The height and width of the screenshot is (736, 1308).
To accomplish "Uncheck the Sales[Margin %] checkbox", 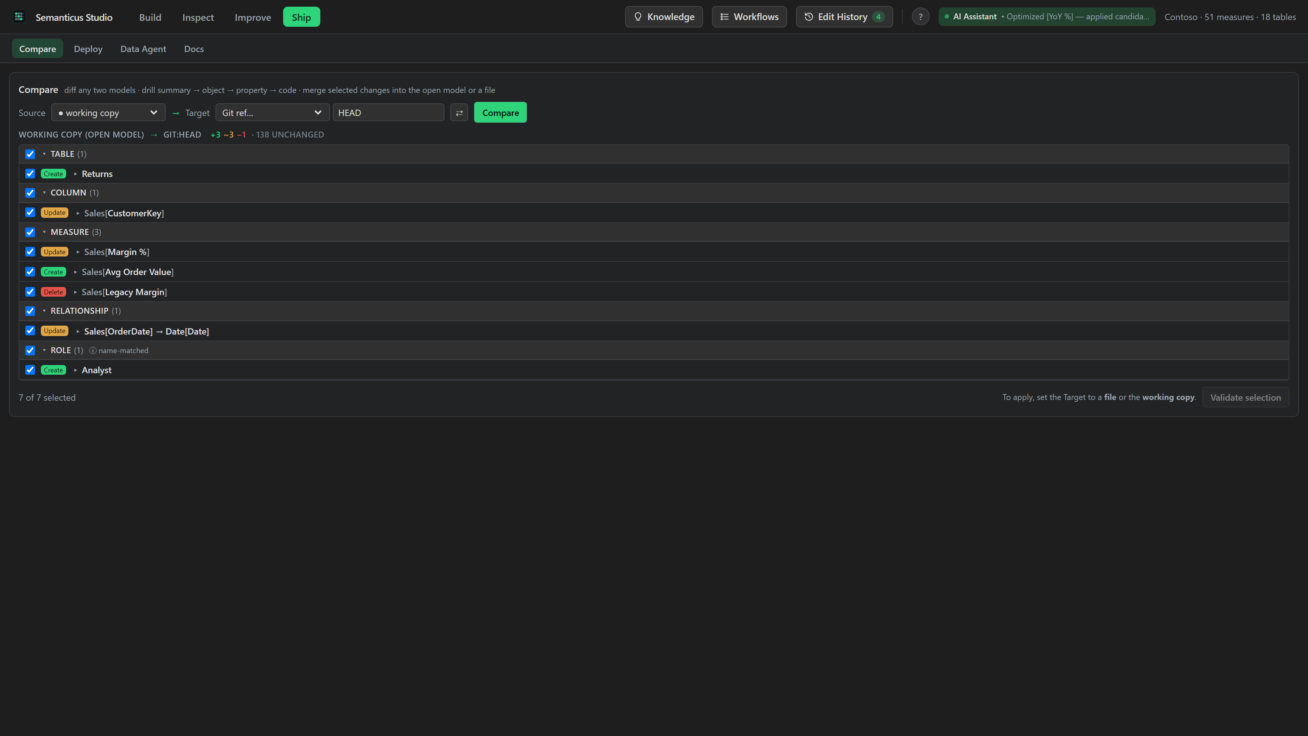I will 30,252.
